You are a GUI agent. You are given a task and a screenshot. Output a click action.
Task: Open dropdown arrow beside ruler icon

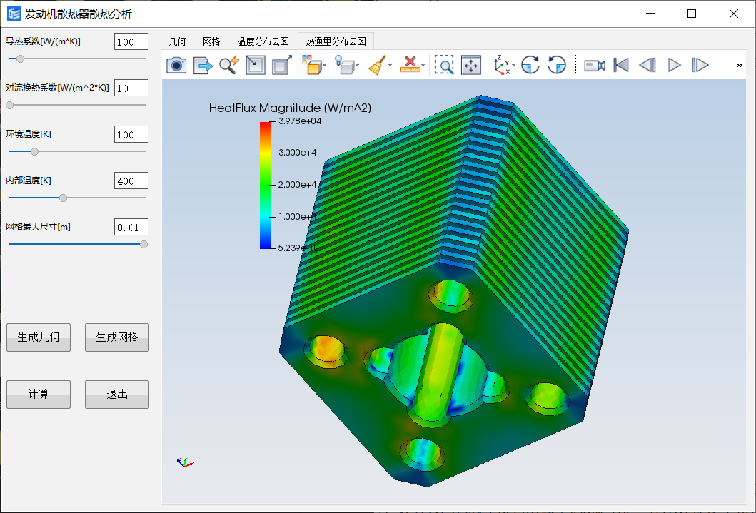(x=423, y=66)
